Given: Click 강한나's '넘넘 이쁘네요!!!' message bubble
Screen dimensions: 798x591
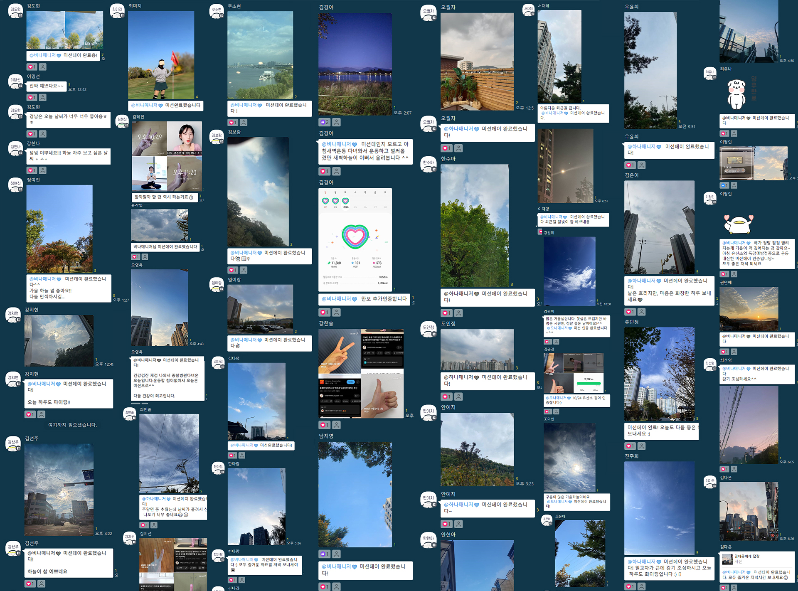Looking at the screenshot, I should point(69,156).
